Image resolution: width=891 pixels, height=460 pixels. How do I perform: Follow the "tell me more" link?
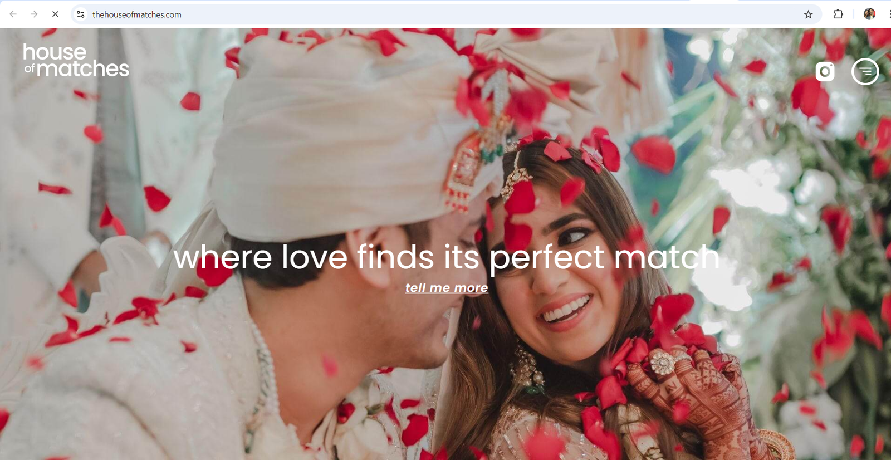(447, 288)
